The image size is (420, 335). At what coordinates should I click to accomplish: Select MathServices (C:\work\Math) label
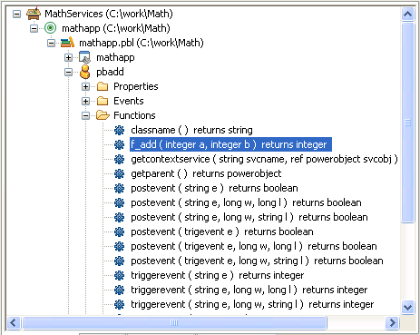click(x=109, y=14)
